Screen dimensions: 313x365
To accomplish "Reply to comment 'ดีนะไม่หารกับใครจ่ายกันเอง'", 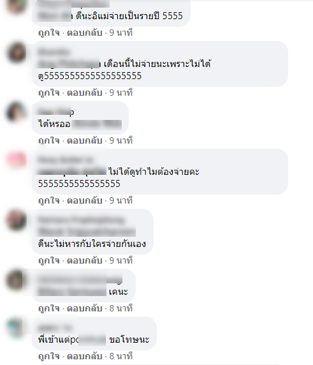I will [x=85, y=260].
